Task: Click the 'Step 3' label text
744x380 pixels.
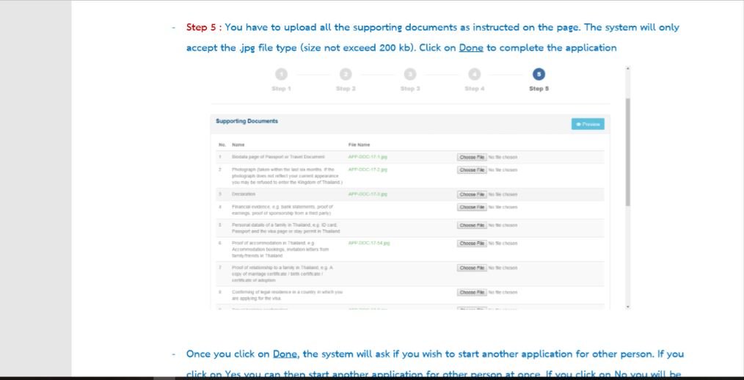Action: [x=410, y=89]
